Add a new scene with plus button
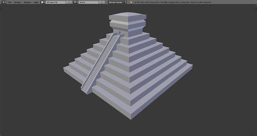The width and height of the screenshot is (257, 136). (100, 2)
